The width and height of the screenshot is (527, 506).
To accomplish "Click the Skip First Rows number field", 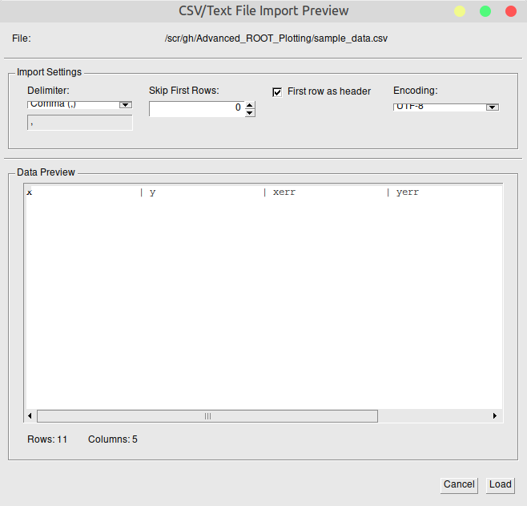I will (196, 108).
